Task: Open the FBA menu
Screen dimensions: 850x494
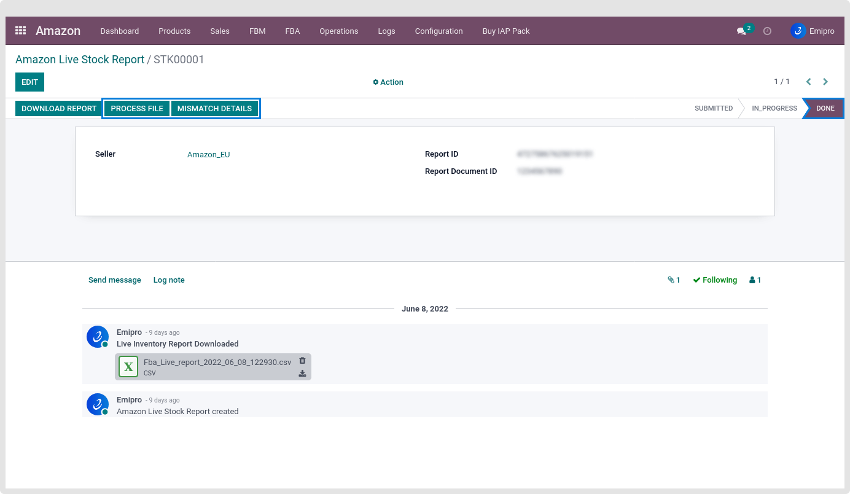Action: pos(292,31)
